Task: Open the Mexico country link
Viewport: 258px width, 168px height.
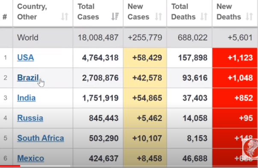Action: 31,158
